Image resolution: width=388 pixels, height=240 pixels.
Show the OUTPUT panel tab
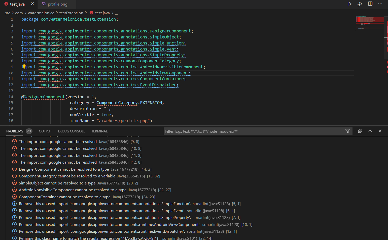point(45,131)
